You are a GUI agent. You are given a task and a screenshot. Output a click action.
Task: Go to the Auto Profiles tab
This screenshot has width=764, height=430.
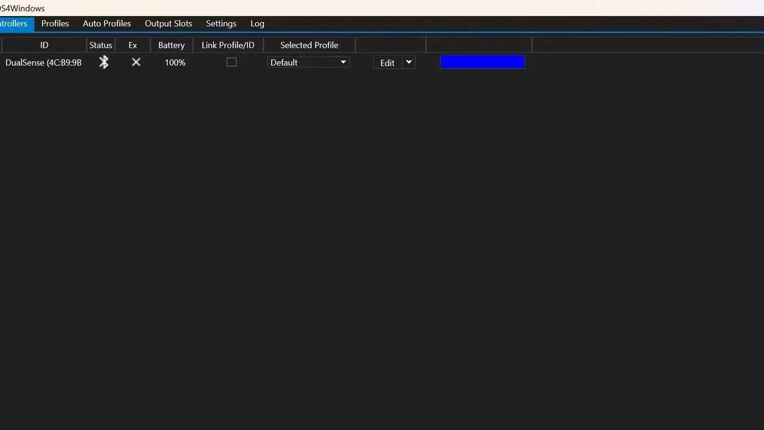coord(107,23)
